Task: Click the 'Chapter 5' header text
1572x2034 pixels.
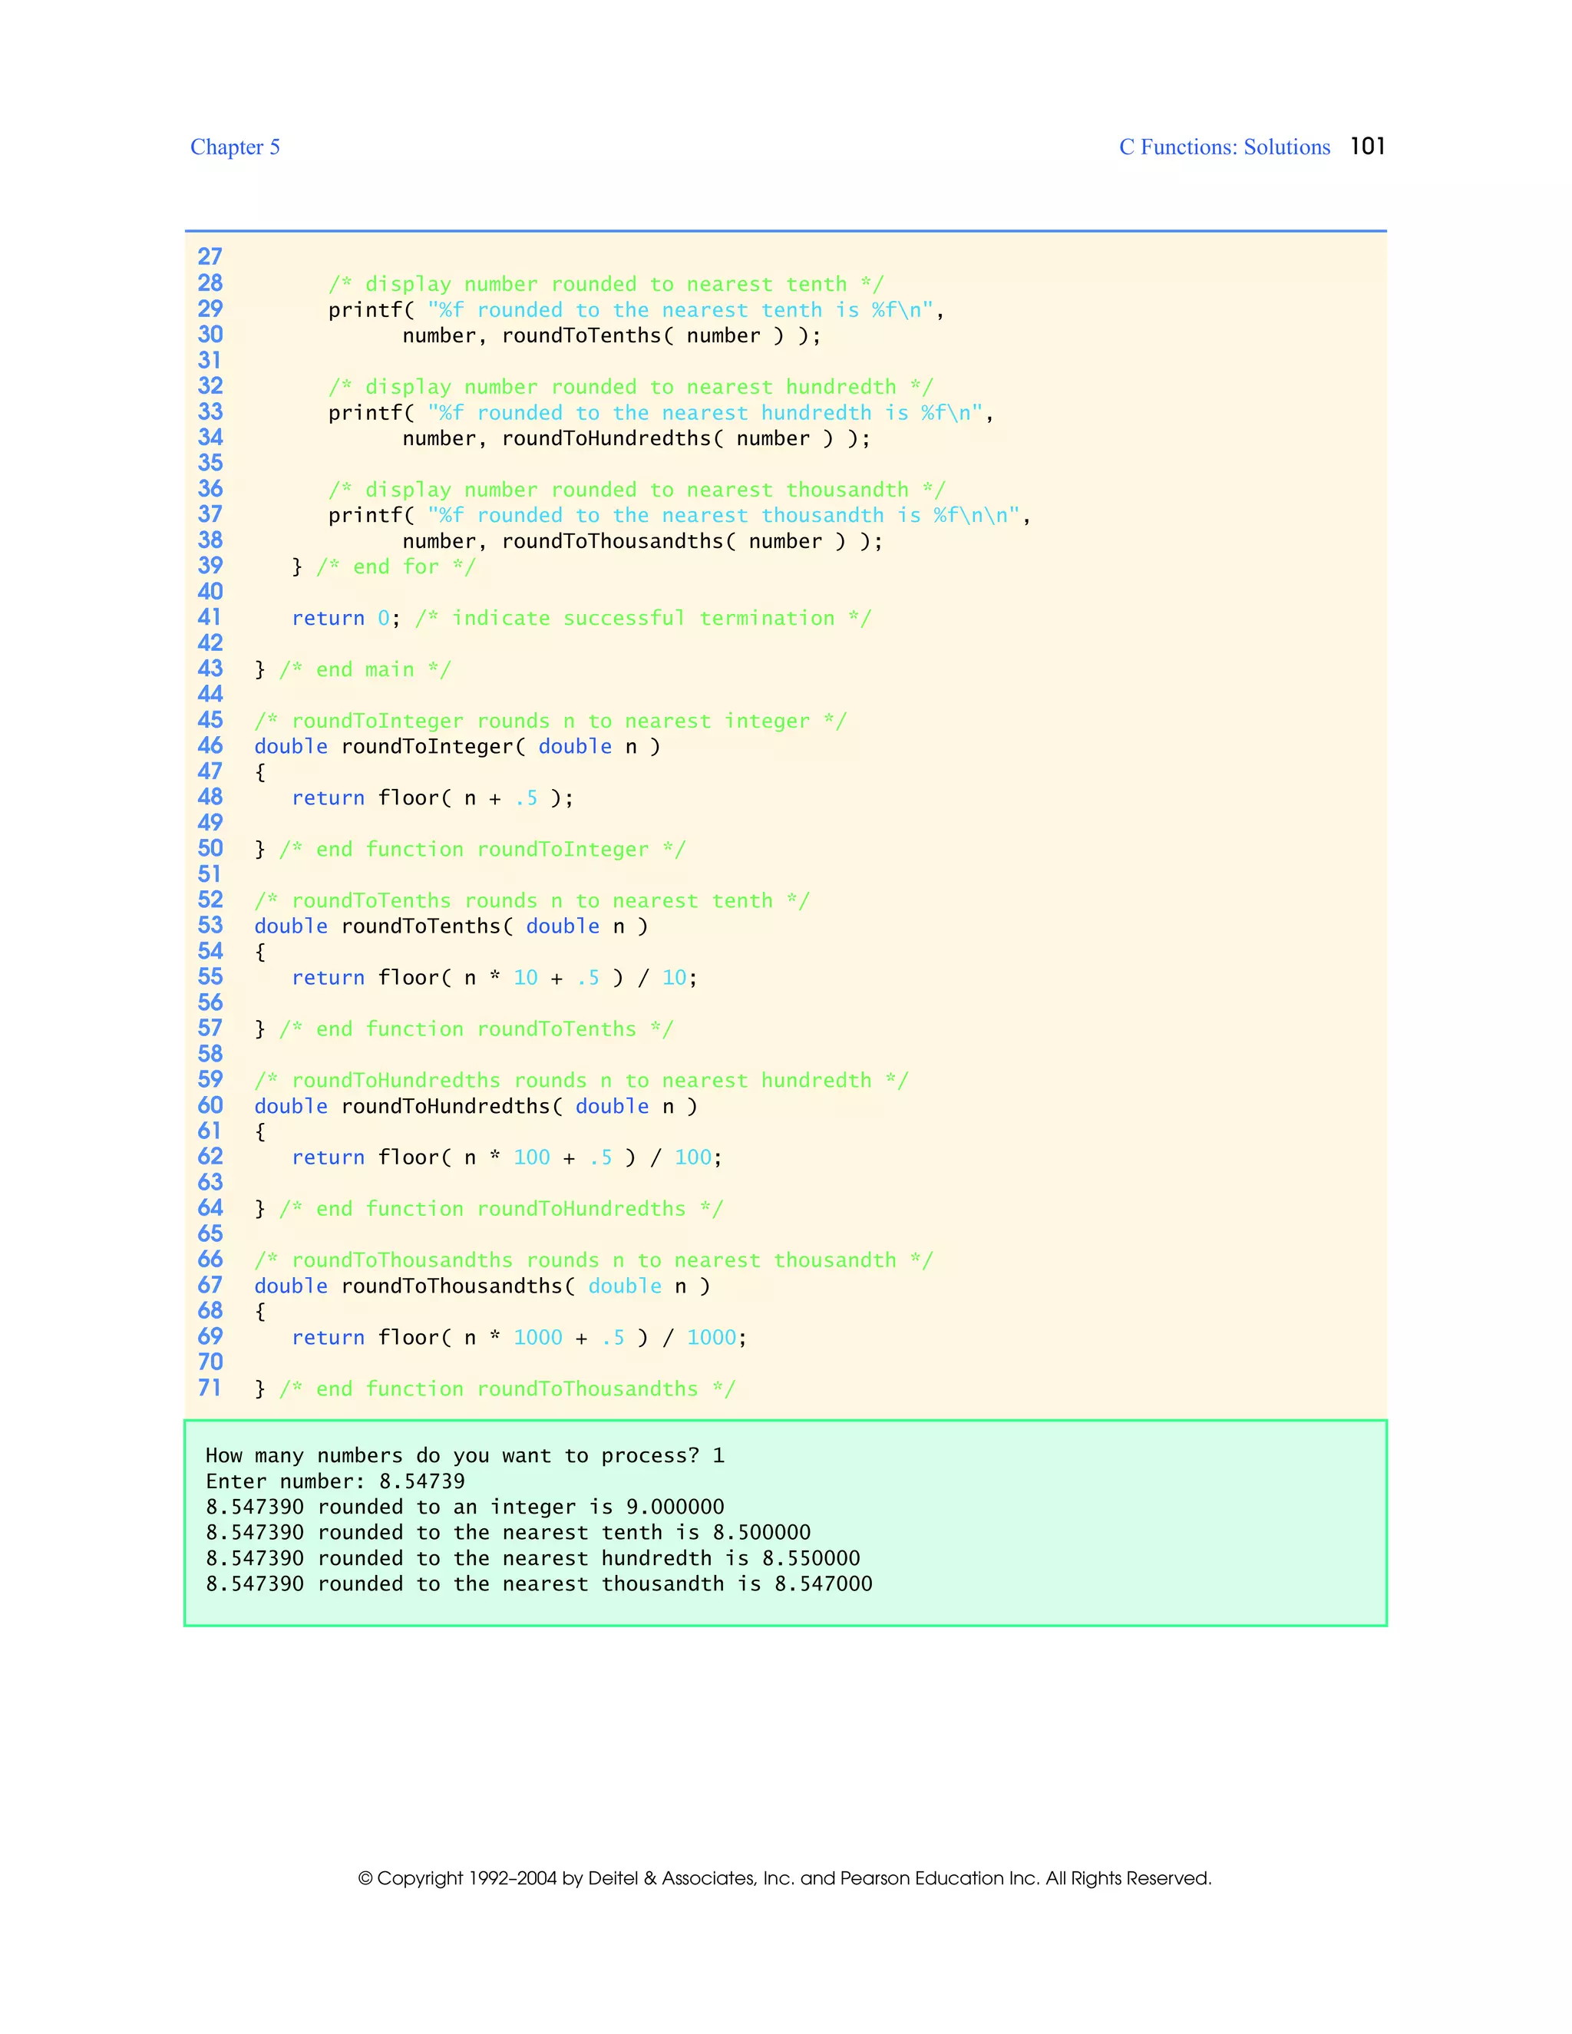Action: pos(235,147)
